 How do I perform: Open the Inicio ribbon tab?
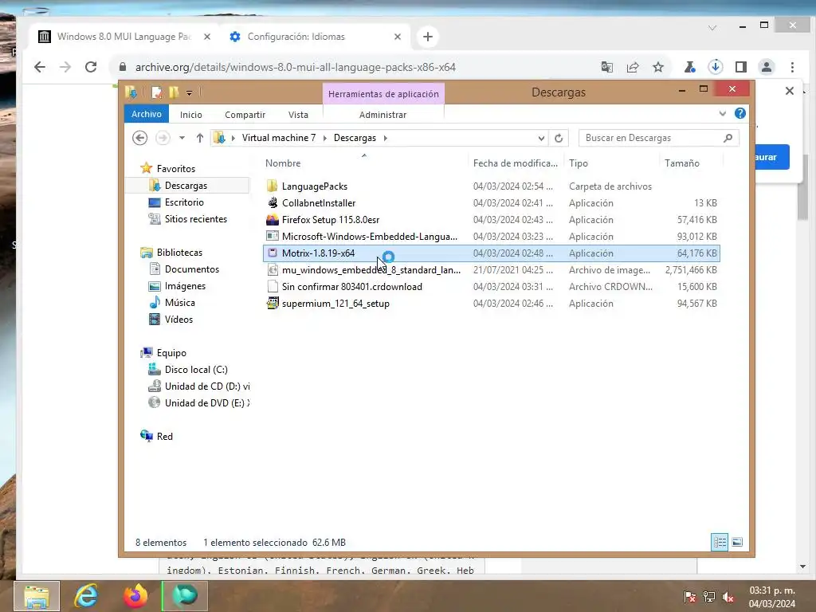point(191,115)
